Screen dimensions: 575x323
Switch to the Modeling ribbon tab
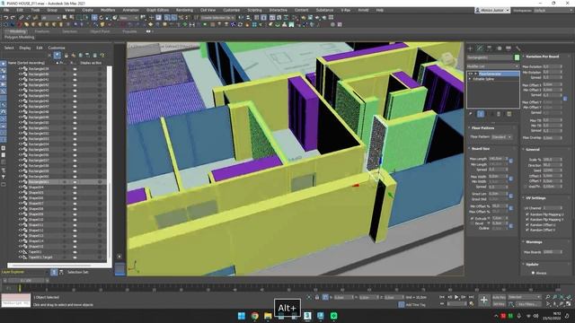click(17, 31)
